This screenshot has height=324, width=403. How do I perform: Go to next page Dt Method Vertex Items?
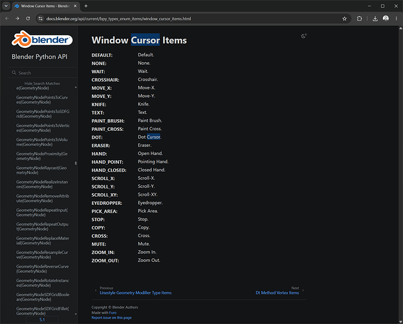click(x=277, y=293)
